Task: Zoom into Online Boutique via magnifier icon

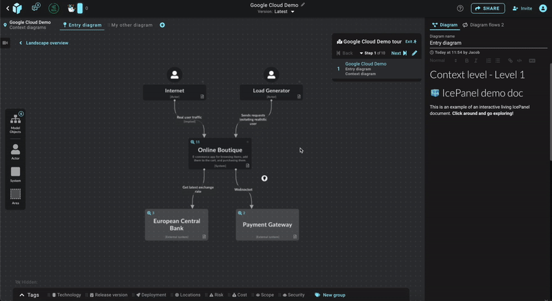Action: click(x=193, y=142)
